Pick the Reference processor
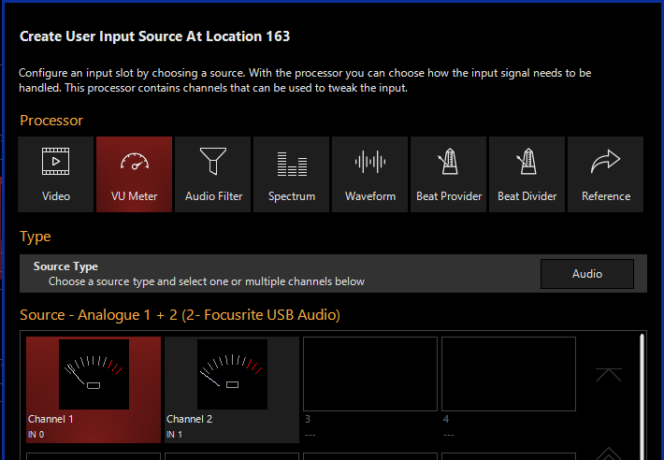 pos(606,174)
